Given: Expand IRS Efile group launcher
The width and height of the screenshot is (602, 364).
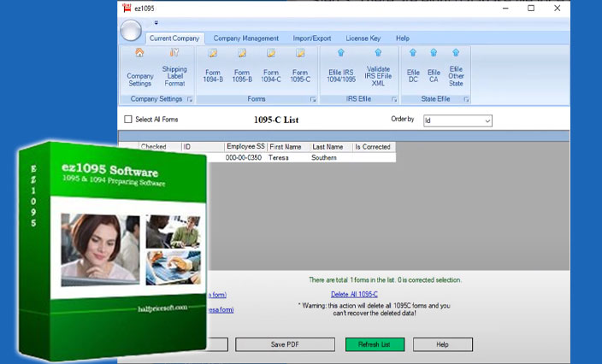Looking at the screenshot, I should click(394, 99).
